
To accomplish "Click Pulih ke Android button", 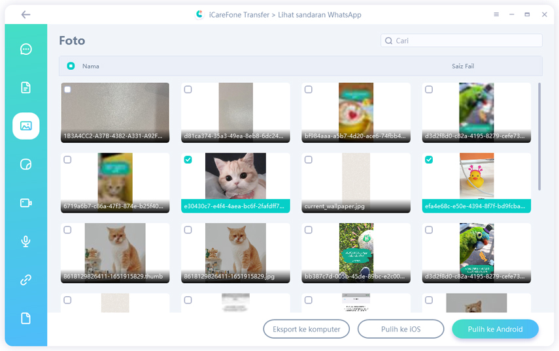I will (x=495, y=329).
